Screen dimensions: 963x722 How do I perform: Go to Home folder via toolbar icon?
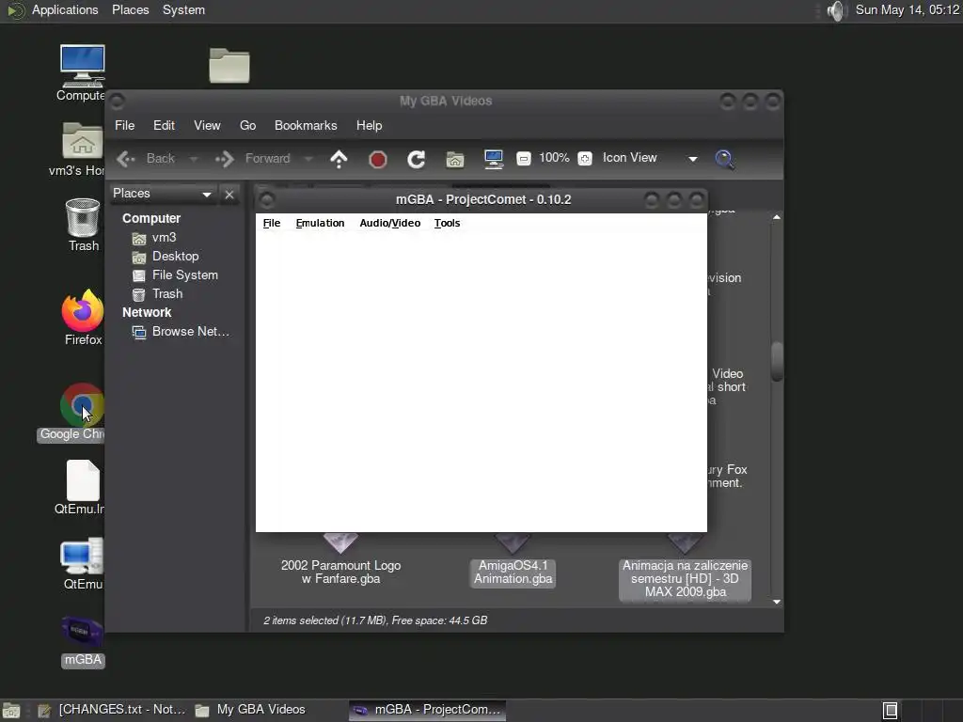[x=455, y=160]
